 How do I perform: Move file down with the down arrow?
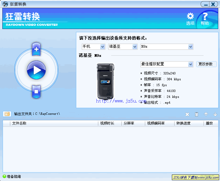215,114
